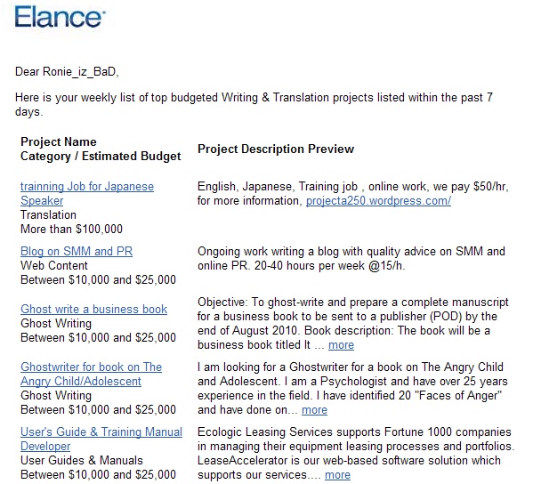Image resolution: width=533 pixels, height=484 pixels.
Task: Open Ghostwriter for book on The Angry Child link
Action: tap(91, 374)
